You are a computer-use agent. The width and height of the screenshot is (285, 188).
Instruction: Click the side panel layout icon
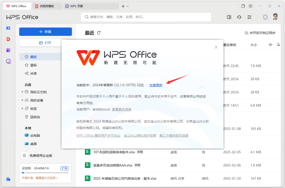point(229,17)
